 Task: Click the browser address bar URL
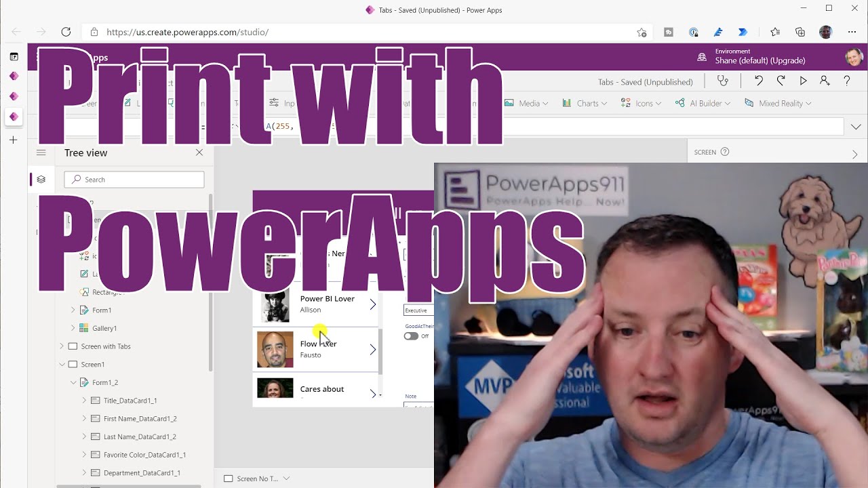[188, 32]
